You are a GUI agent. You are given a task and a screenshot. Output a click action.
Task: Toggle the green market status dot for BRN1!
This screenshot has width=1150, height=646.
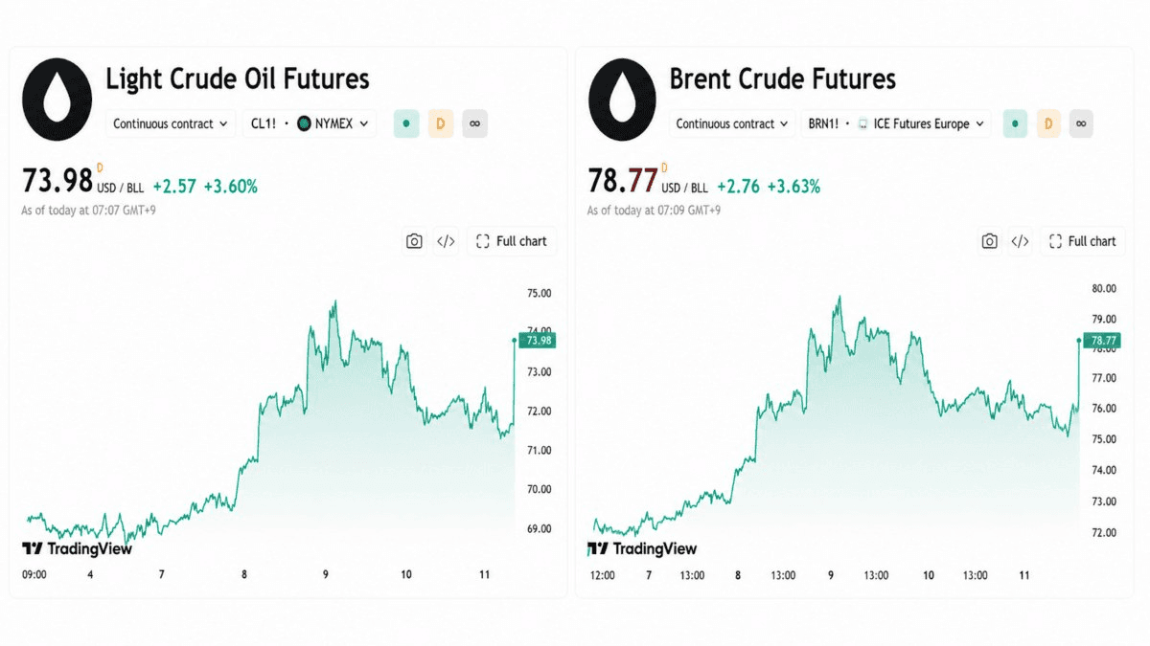pos(1016,123)
